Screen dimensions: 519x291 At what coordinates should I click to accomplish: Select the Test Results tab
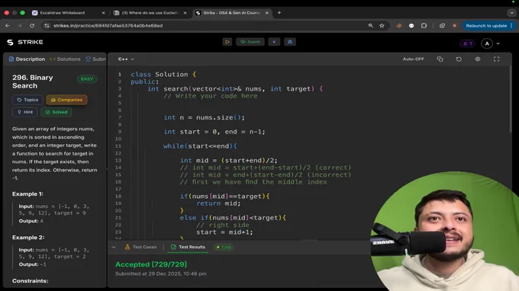tap(188, 247)
